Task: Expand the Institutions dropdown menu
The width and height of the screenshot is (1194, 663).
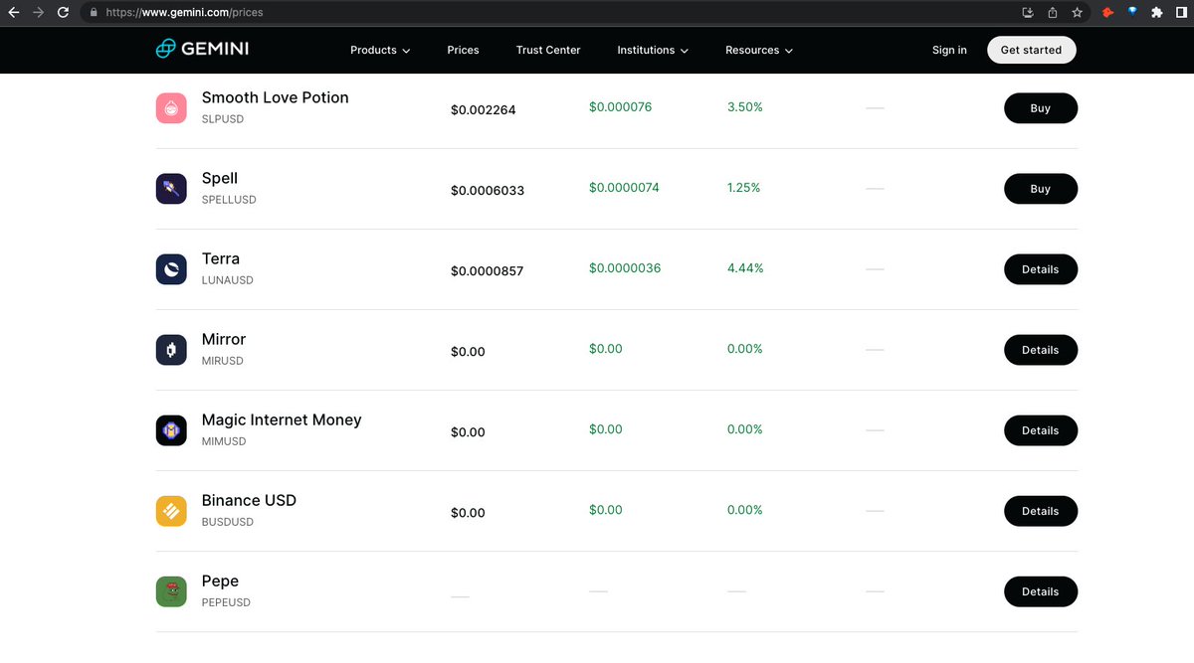Action: click(653, 50)
